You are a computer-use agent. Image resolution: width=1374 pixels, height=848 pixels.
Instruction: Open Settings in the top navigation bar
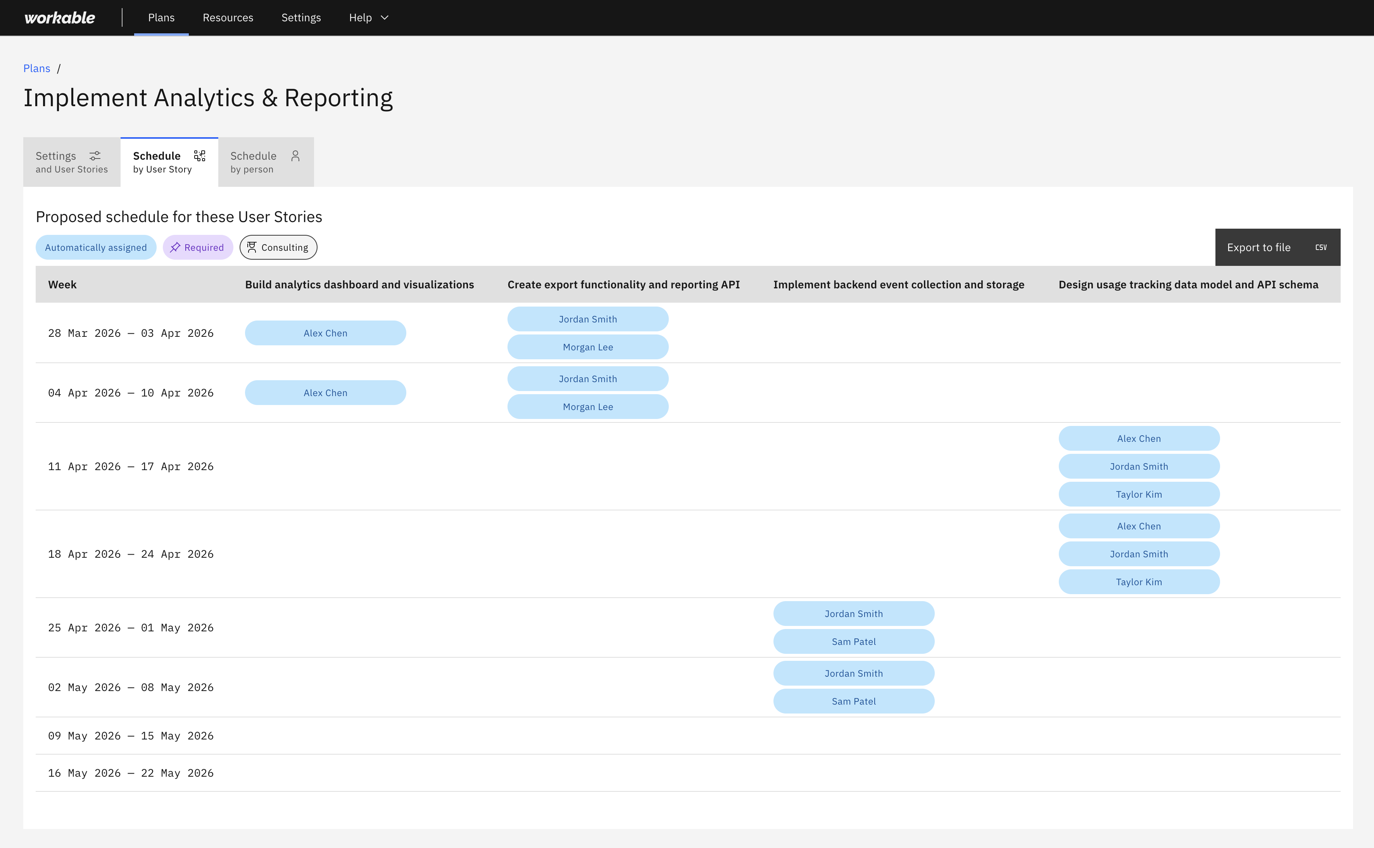click(301, 18)
